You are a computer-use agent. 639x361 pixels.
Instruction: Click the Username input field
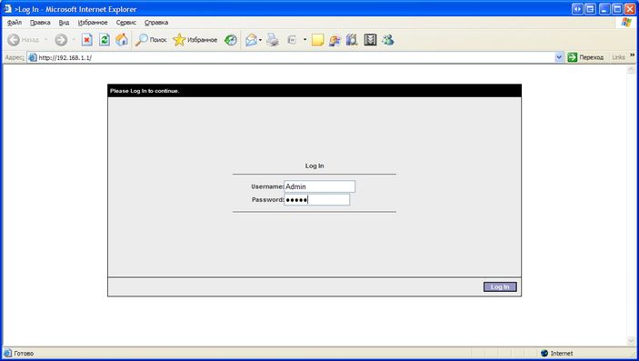coord(320,186)
